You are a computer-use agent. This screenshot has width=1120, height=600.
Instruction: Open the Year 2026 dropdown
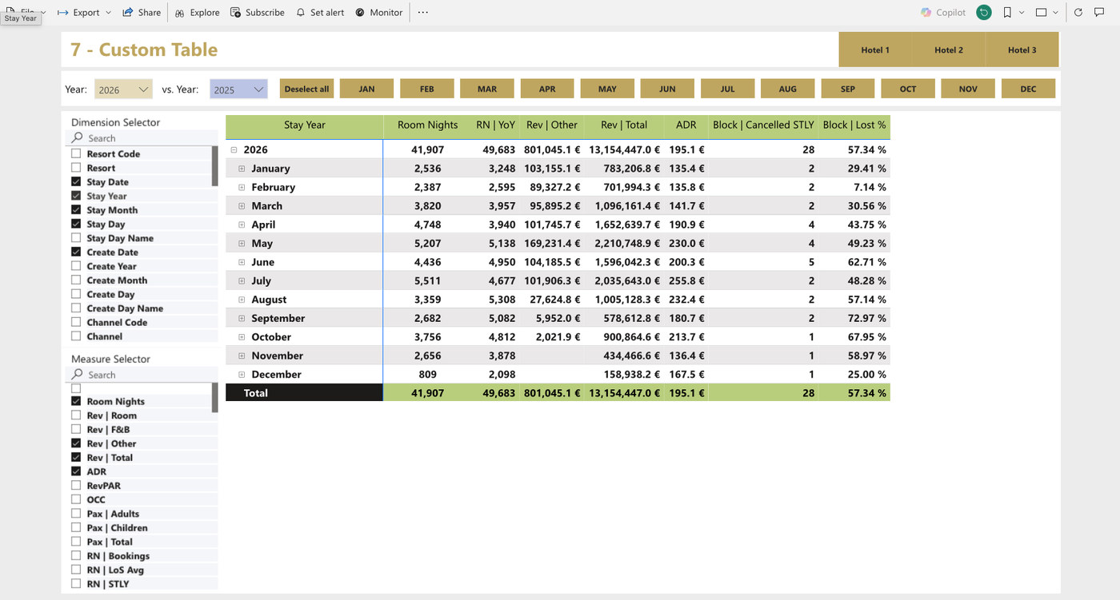pos(123,89)
